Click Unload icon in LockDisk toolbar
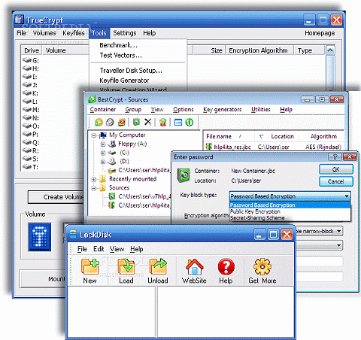 158,266
